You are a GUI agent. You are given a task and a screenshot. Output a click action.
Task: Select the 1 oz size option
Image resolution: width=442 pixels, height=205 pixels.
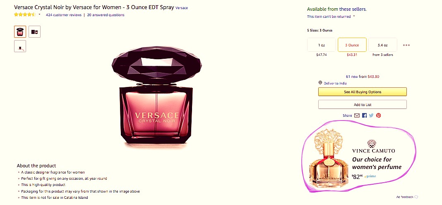click(x=321, y=45)
